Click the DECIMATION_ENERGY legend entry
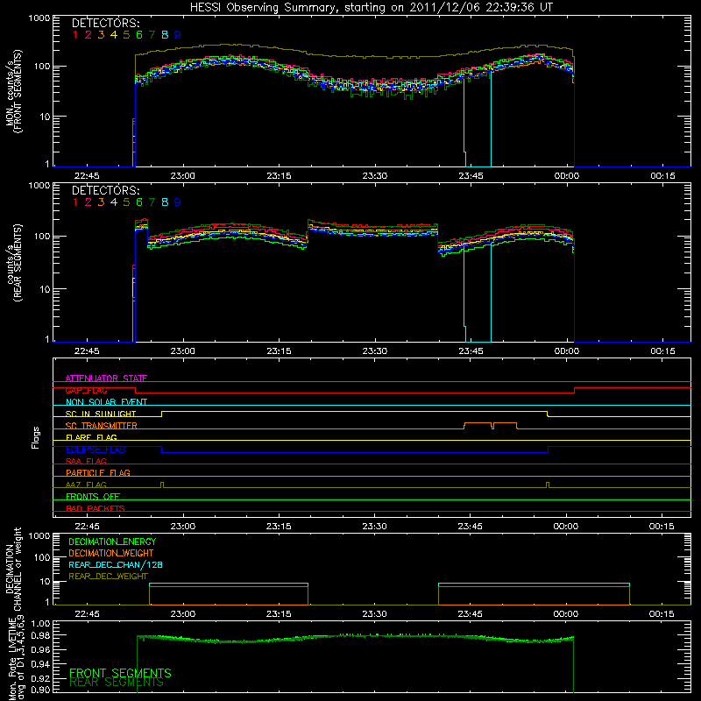Screen dimensions: 701x701 [x=112, y=542]
